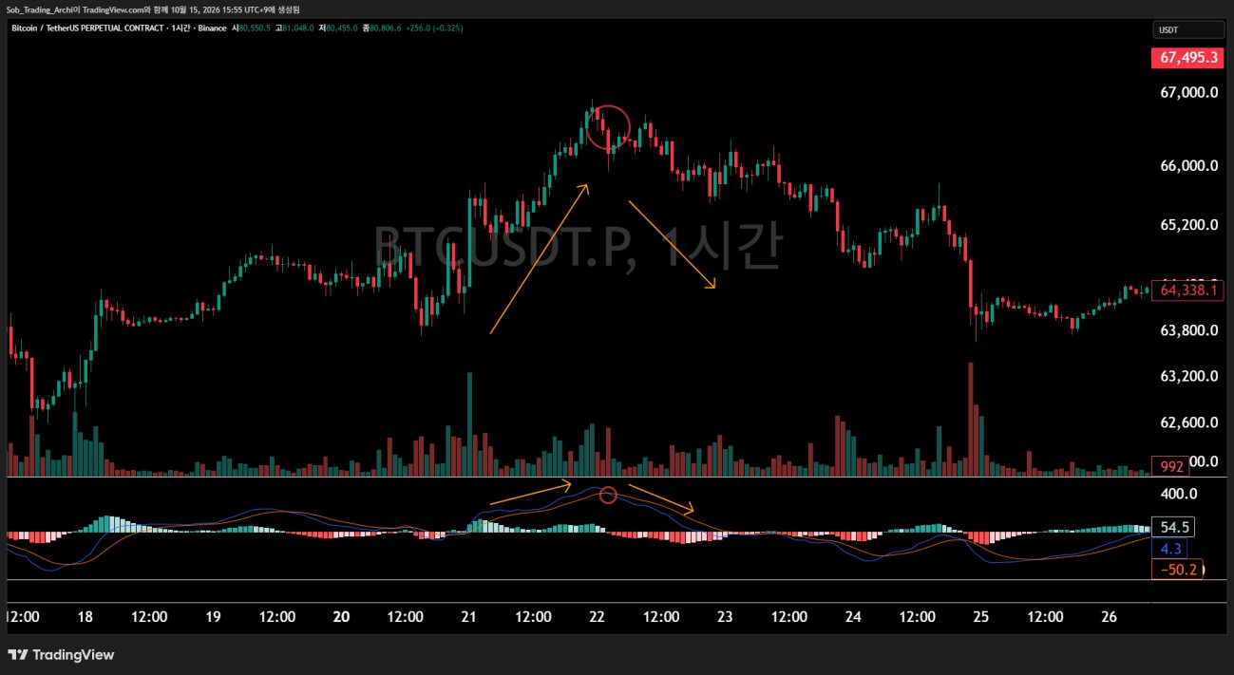
Task: Click the close price value 80,806.6
Action: click(386, 28)
